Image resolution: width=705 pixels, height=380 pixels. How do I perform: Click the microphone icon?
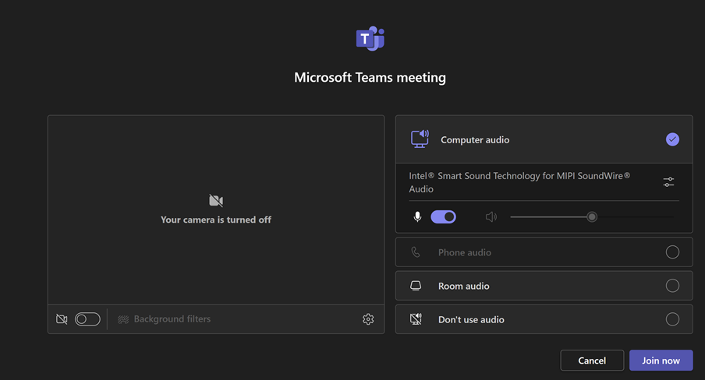418,217
